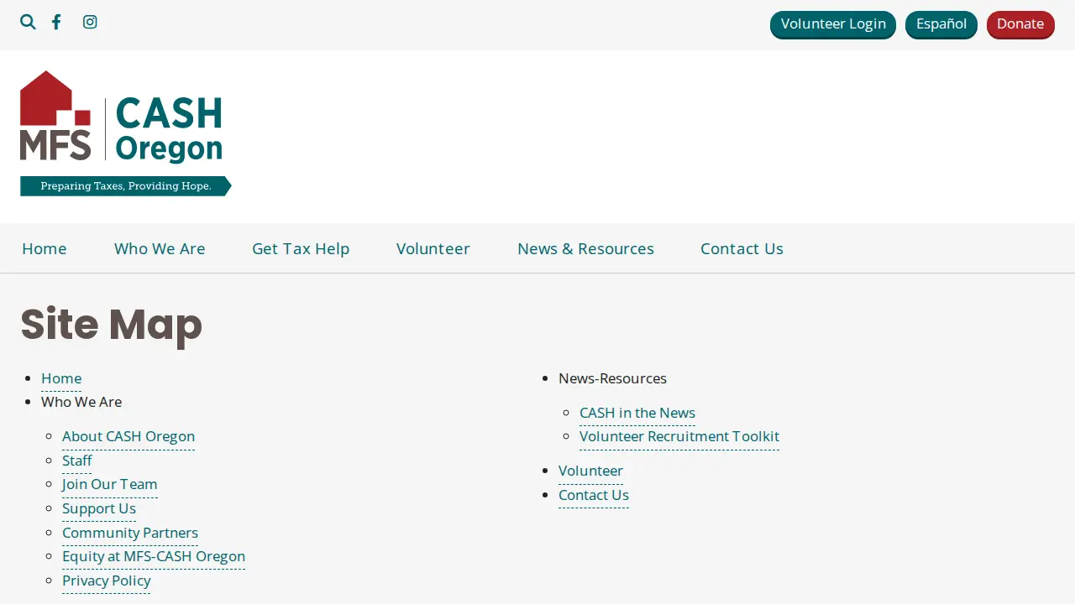This screenshot has width=1075, height=604.
Task: Click 'Preparing Taxes, Providing Hope.' tagline banner
Action: pyautogui.click(x=126, y=186)
